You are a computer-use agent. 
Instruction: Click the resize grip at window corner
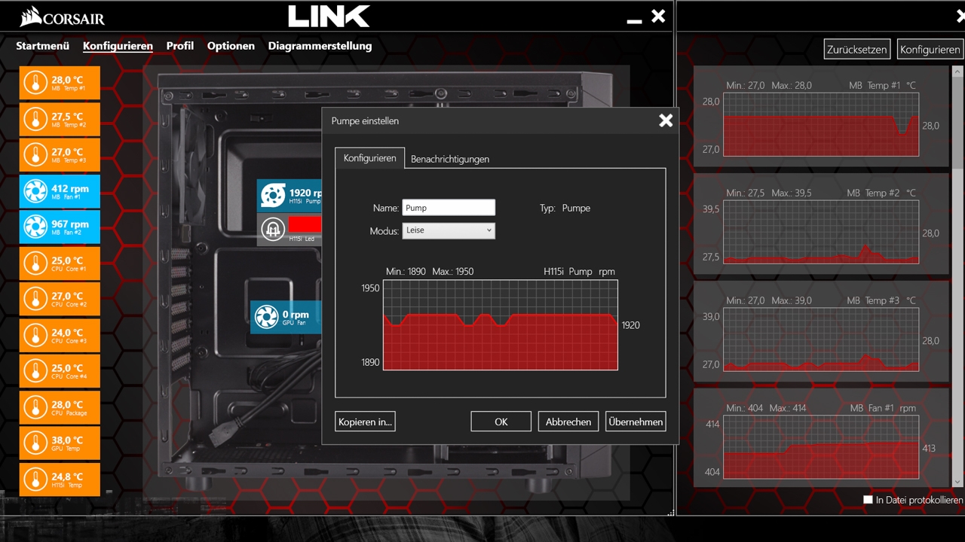[x=670, y=512]
